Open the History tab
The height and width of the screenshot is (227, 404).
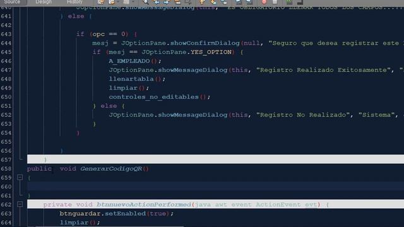pyautogui.click(x=74, y=2)
